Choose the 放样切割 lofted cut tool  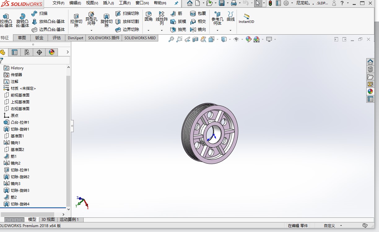coord(127,22)
